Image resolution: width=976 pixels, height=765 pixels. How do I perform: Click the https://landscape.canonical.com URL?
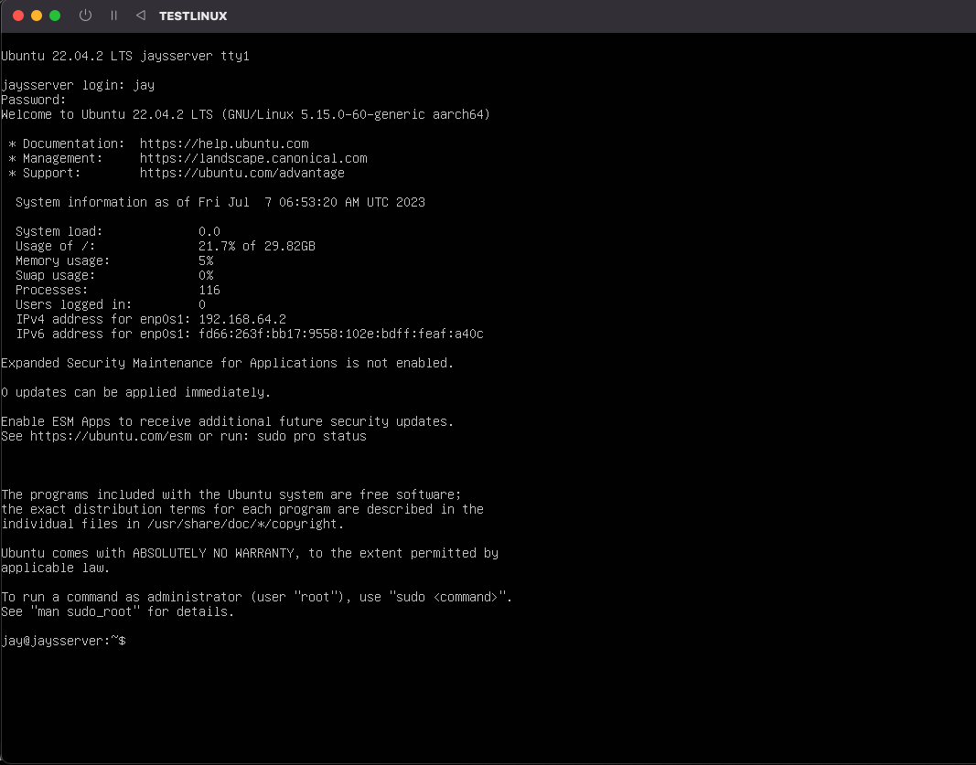(x=253, y=159)
